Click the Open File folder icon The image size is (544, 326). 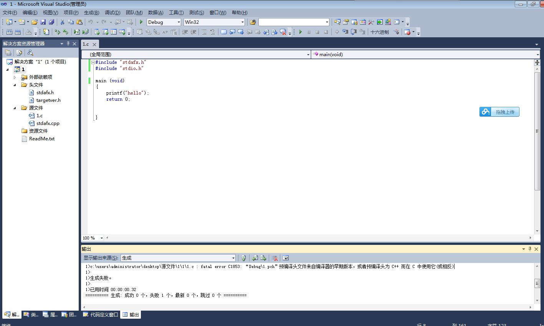point(35,22)
